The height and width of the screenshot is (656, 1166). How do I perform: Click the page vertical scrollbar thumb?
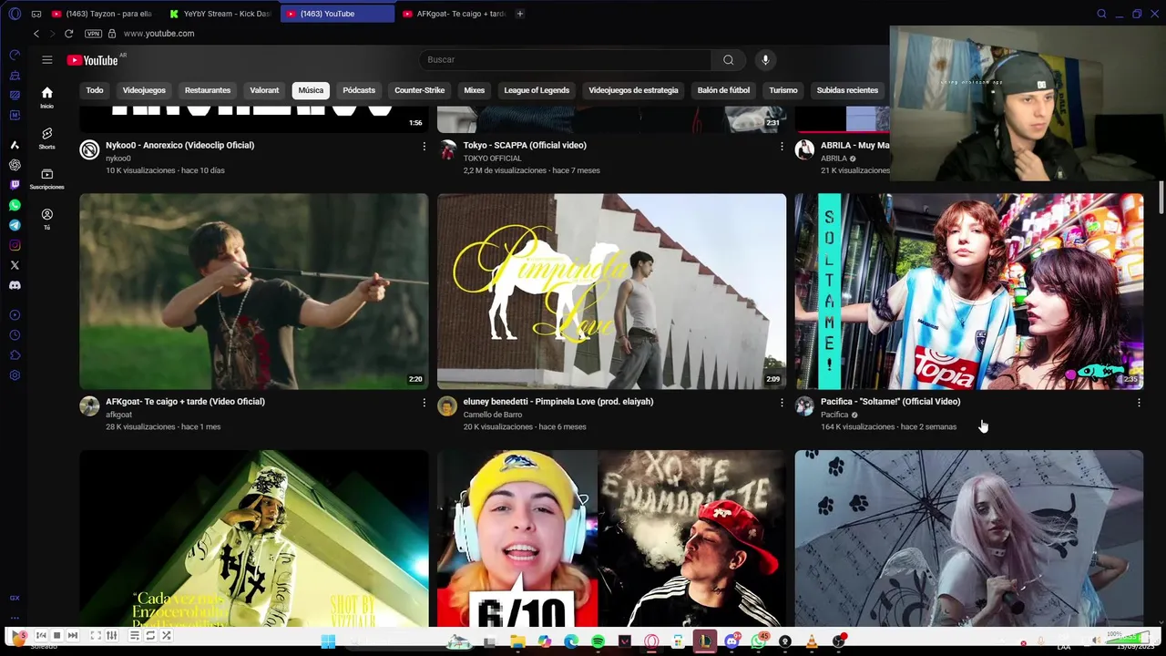[x=1161, y=196]
